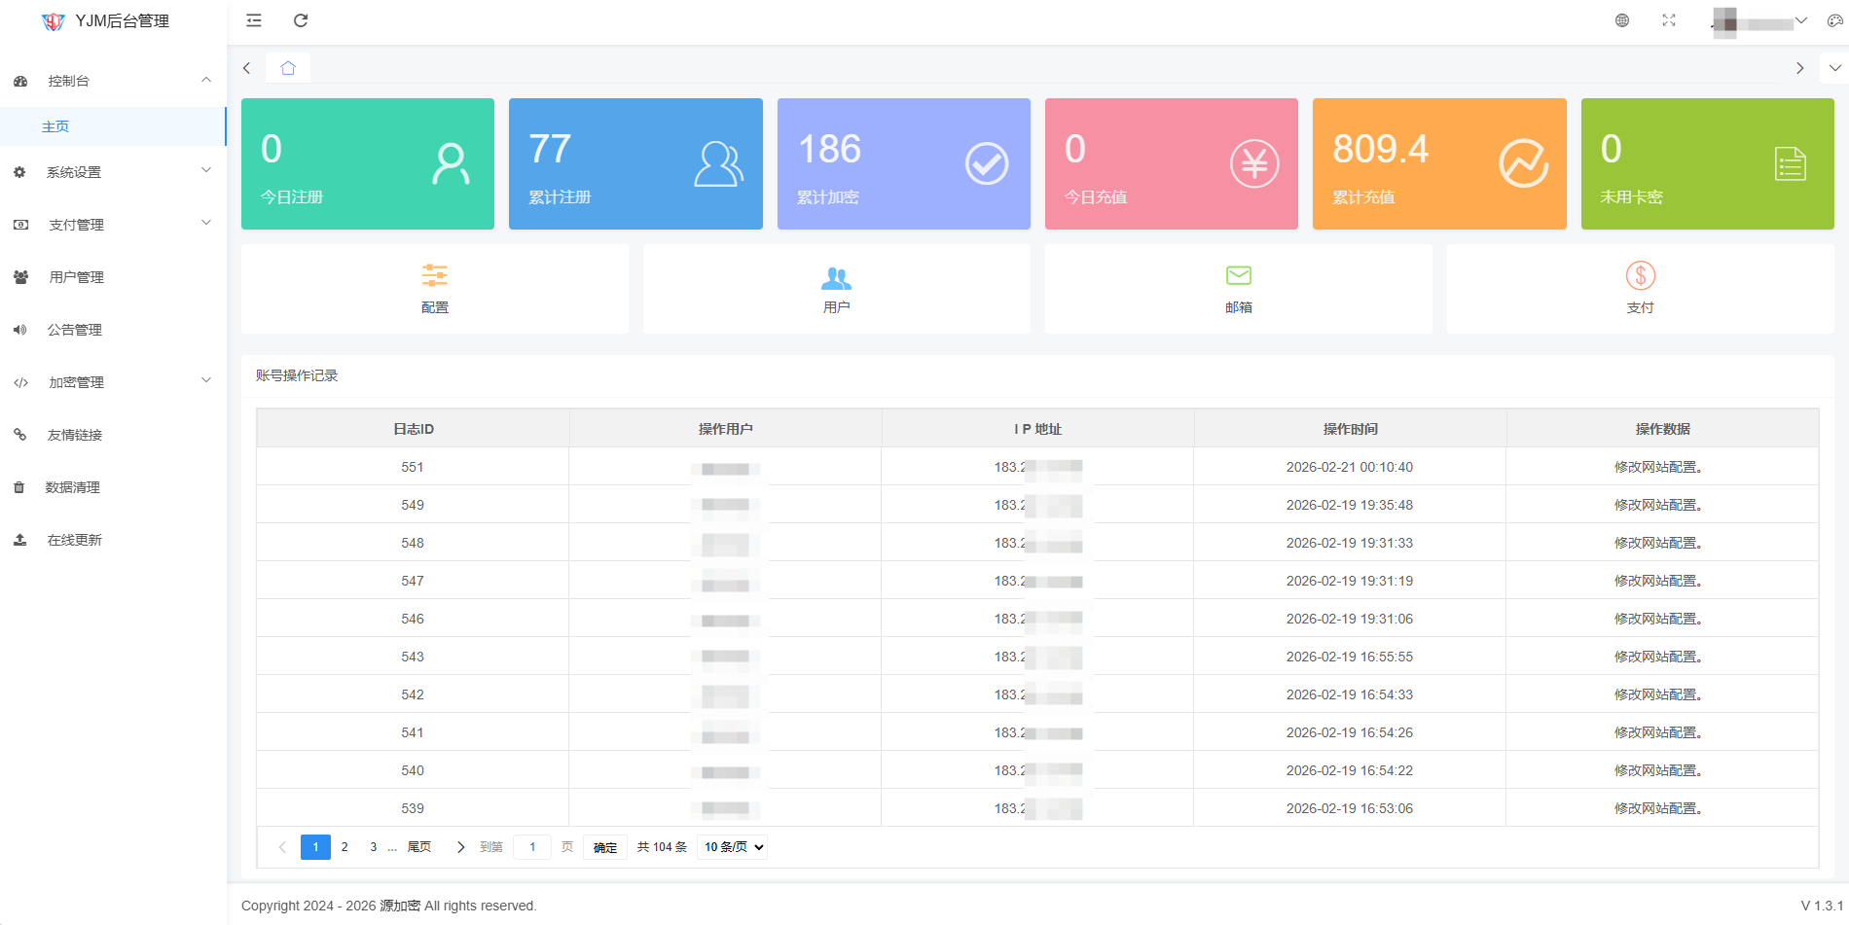Expand the 加密管理 sidebar menu
This screenshot has width=1849, height=925.
pos(113,382)
